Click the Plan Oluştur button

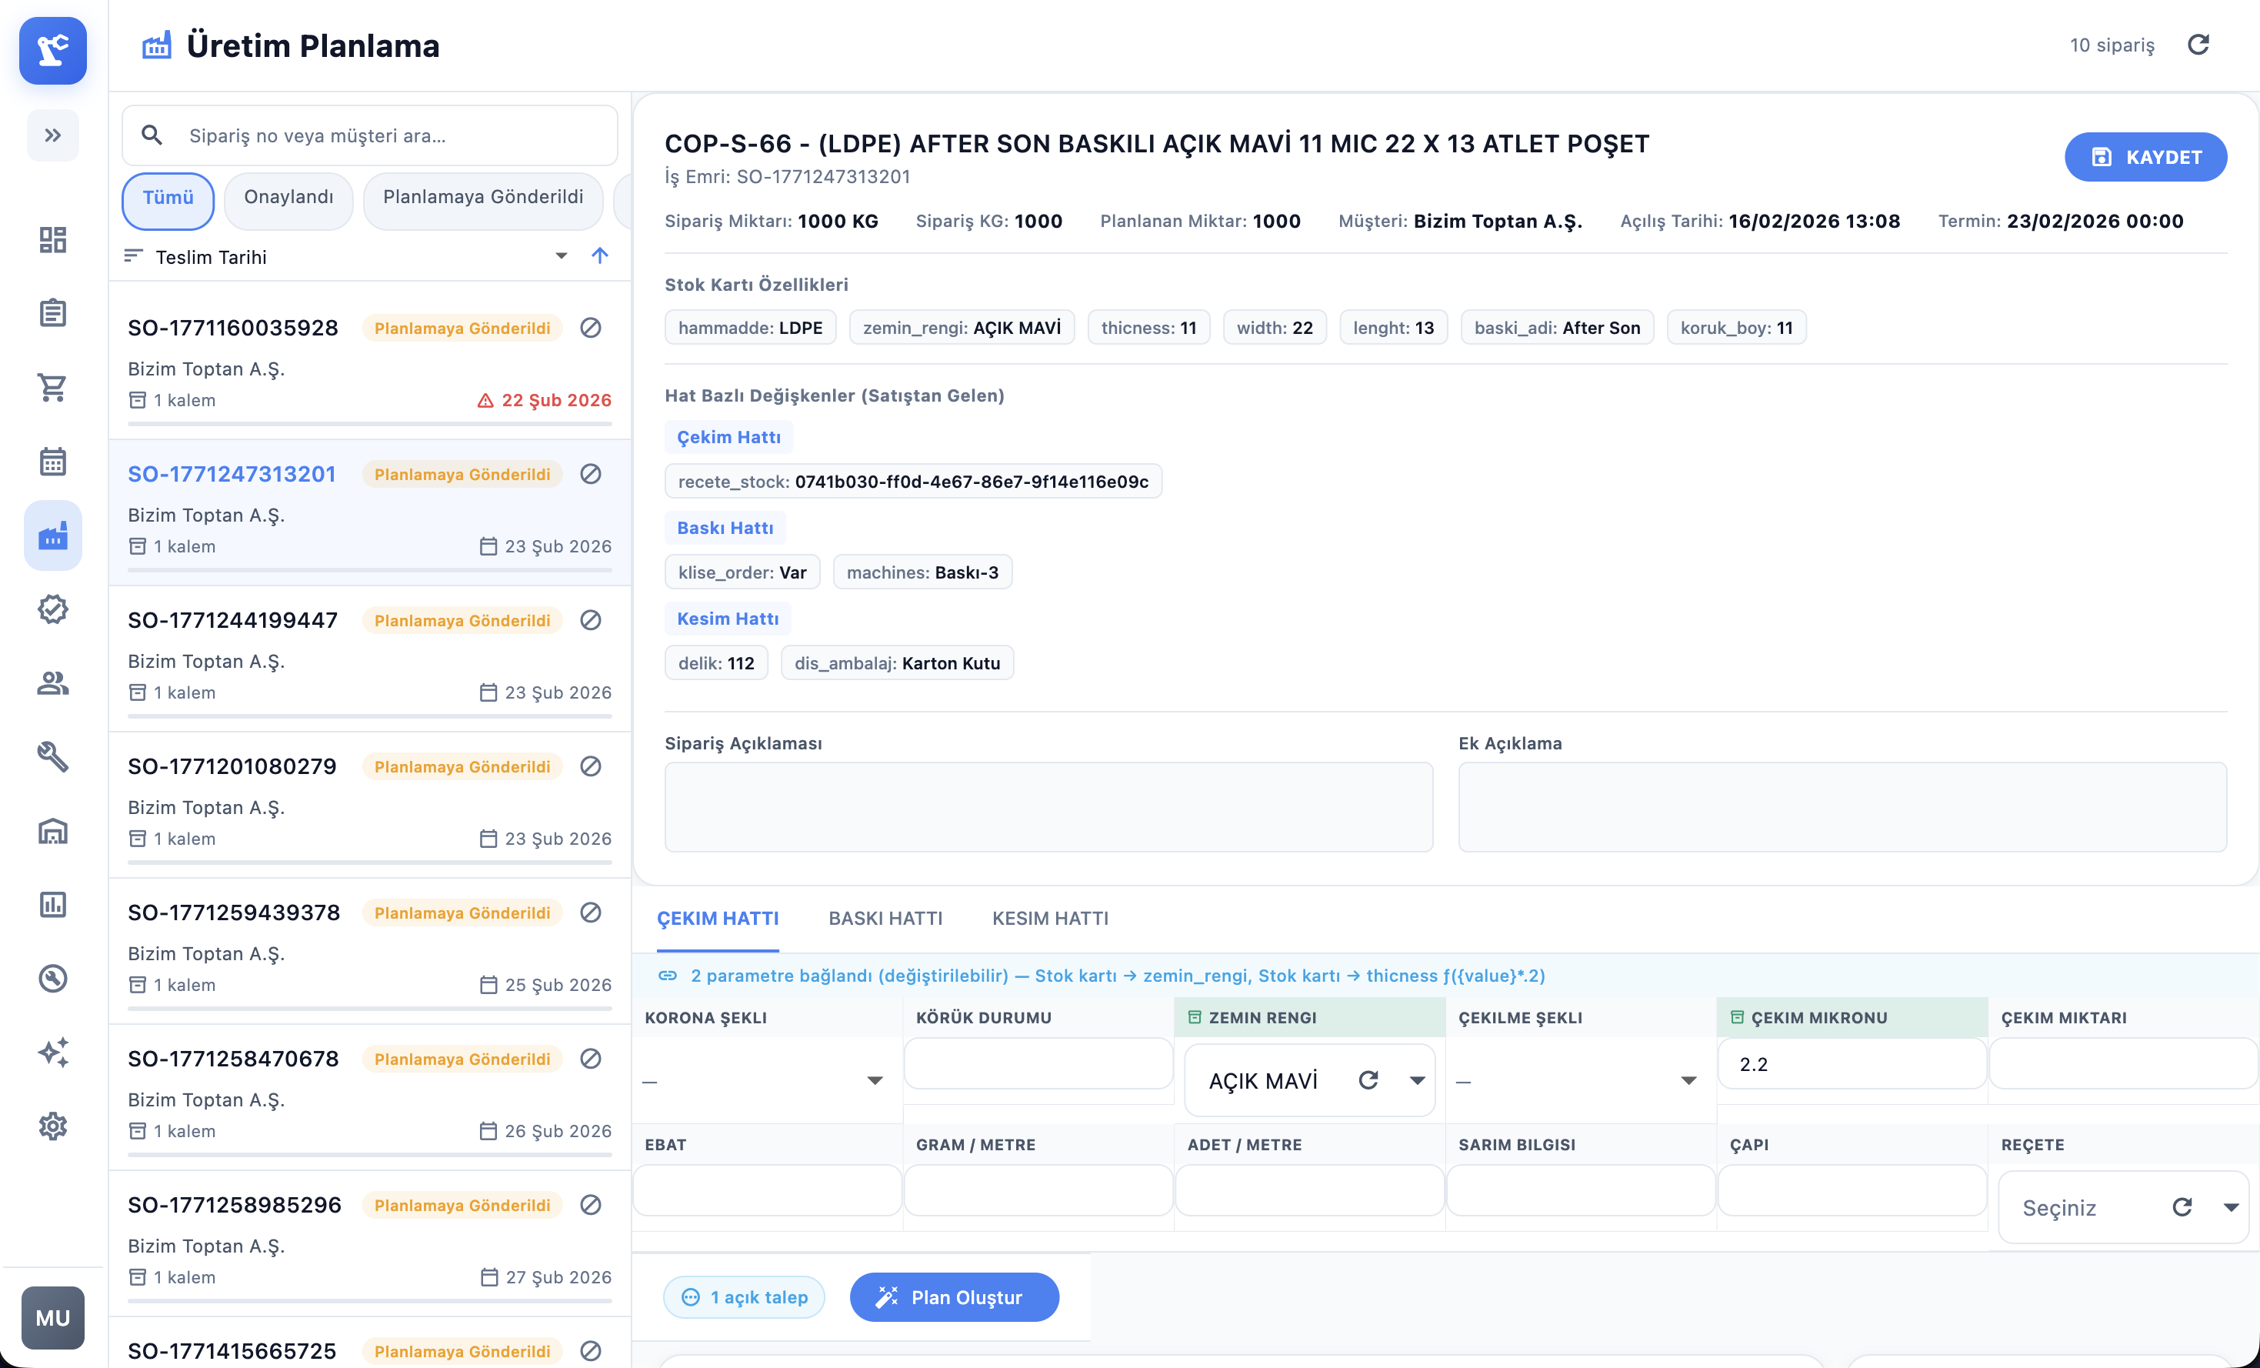point(954,1297)
